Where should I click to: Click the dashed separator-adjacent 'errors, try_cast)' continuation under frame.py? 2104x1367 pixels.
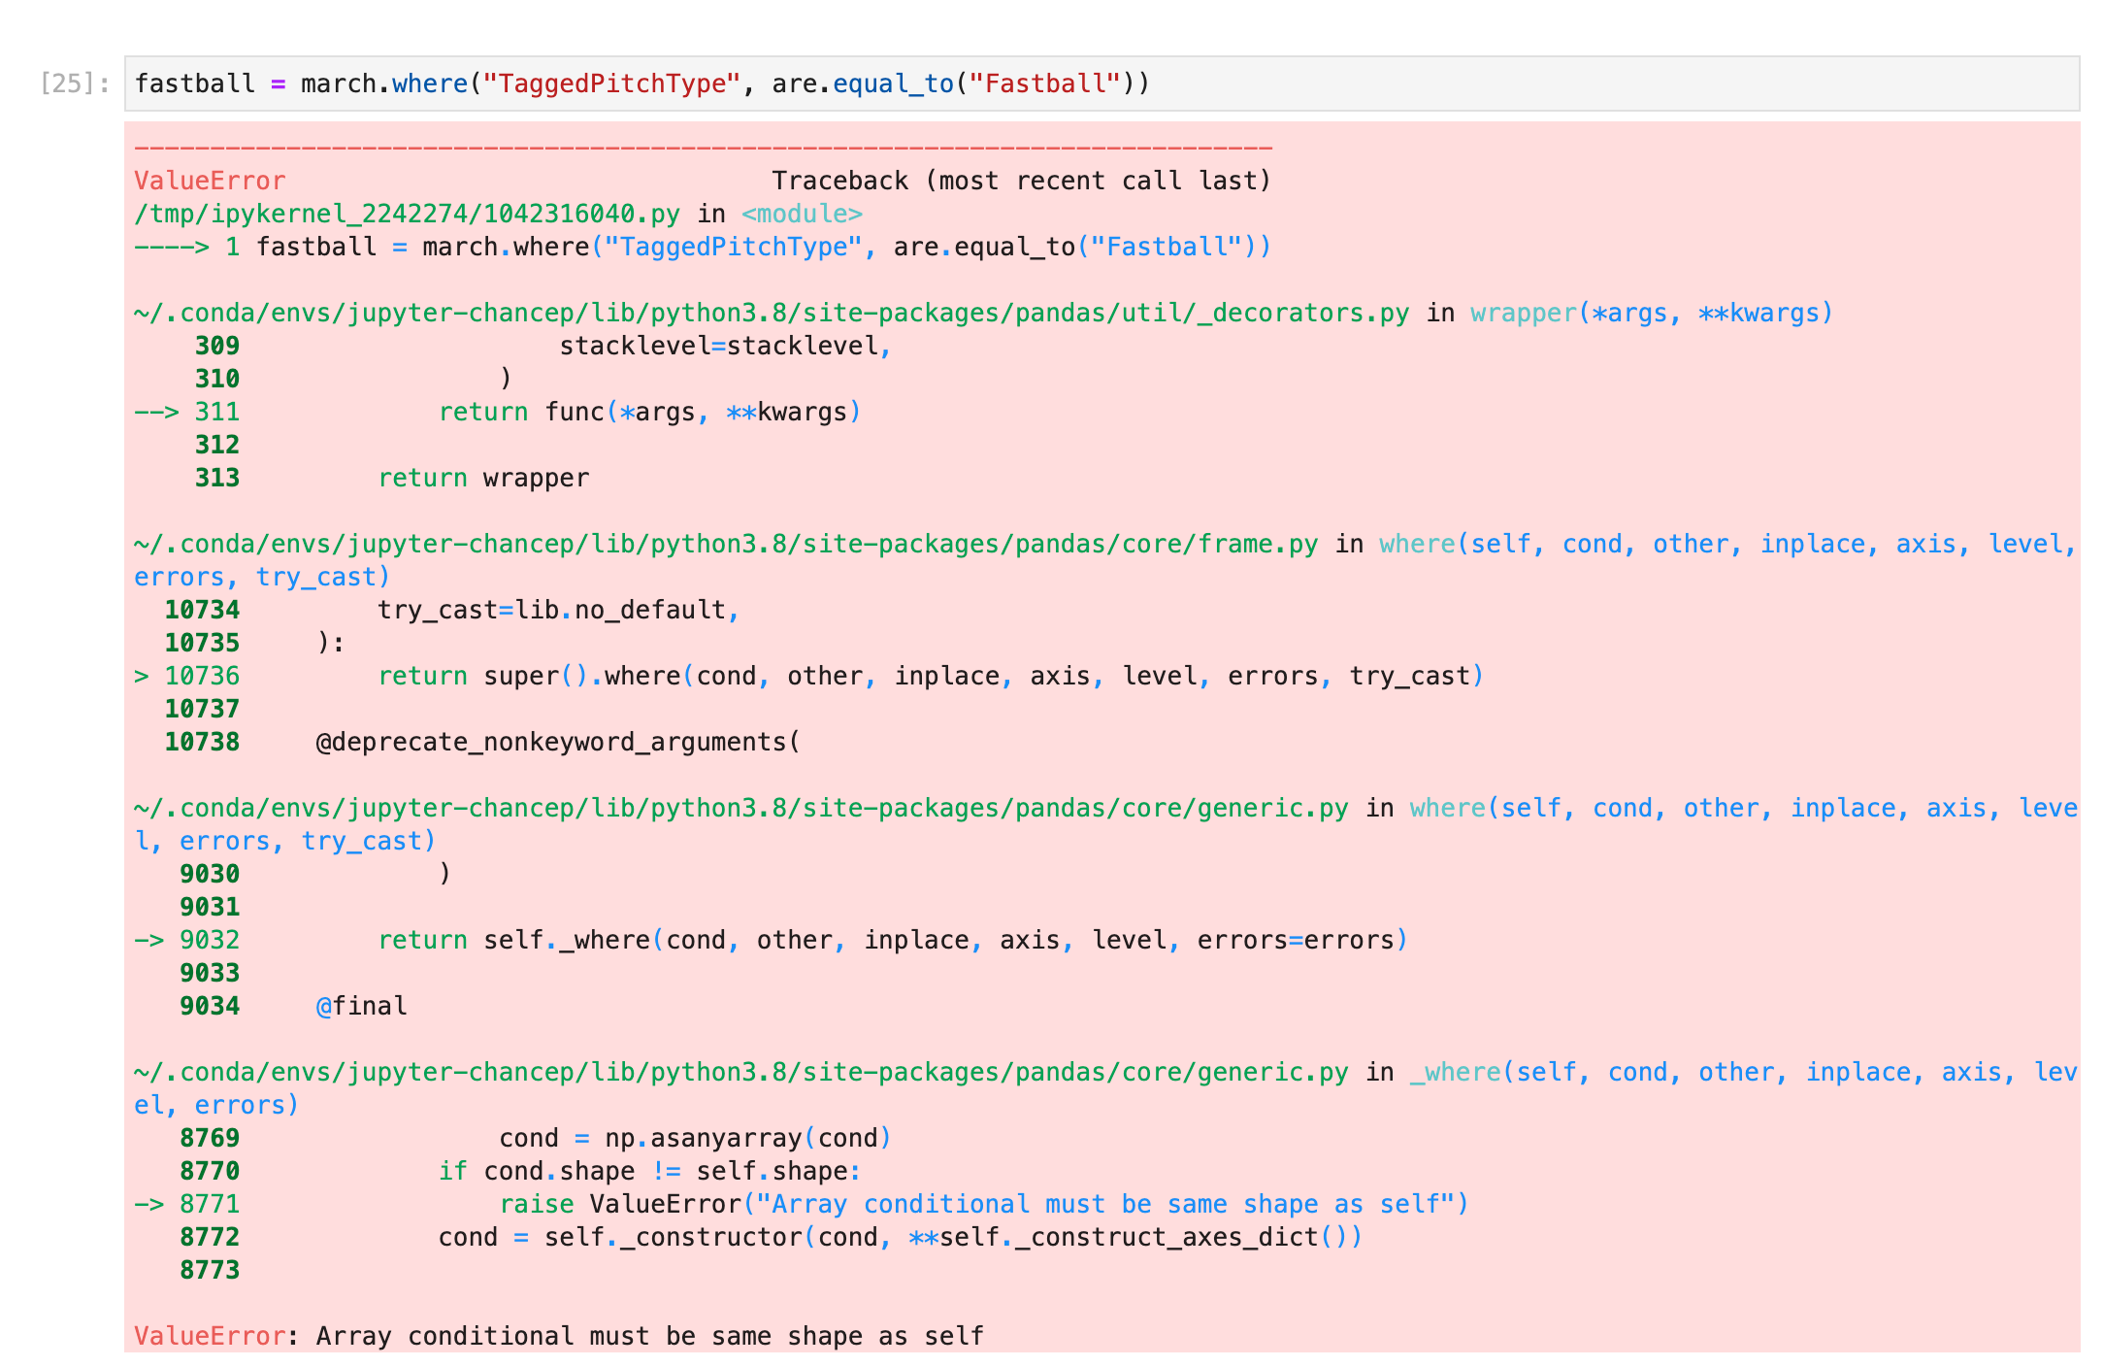coord(262,577)
